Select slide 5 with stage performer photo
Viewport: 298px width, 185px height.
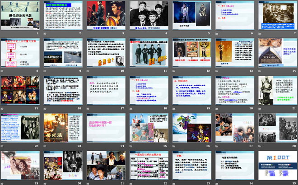tap(191, 16)
